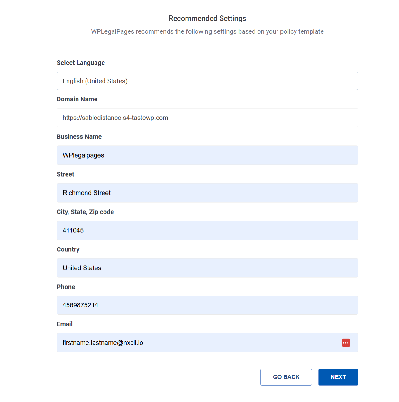Click the Recommended Settings heading
The width and height of the screenshot is (399, 402).
click(207, 19)
